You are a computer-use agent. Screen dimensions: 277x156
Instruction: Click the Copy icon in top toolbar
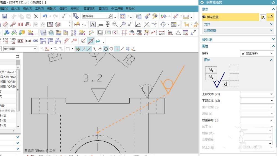pos(21,16)
